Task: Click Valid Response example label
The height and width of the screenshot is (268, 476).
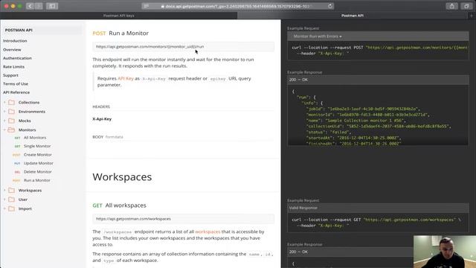Action: pyautogui.click(x=303, y=208)
